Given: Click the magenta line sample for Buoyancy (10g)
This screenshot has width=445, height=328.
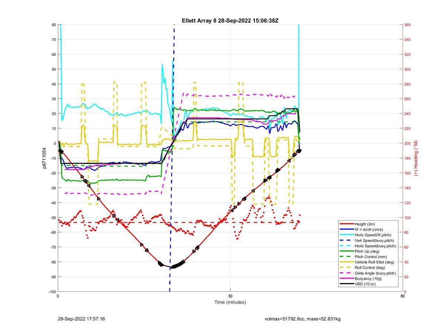Looking at the screenshot, I should point(346,279).
